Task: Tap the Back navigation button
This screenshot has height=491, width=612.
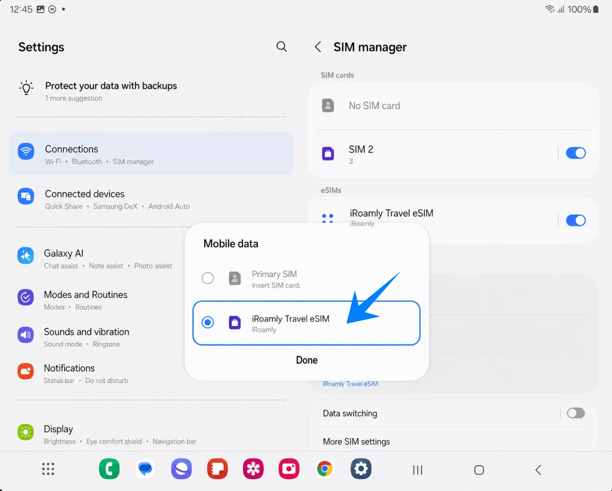Action: pyautogui.click(x=538, y=470)
